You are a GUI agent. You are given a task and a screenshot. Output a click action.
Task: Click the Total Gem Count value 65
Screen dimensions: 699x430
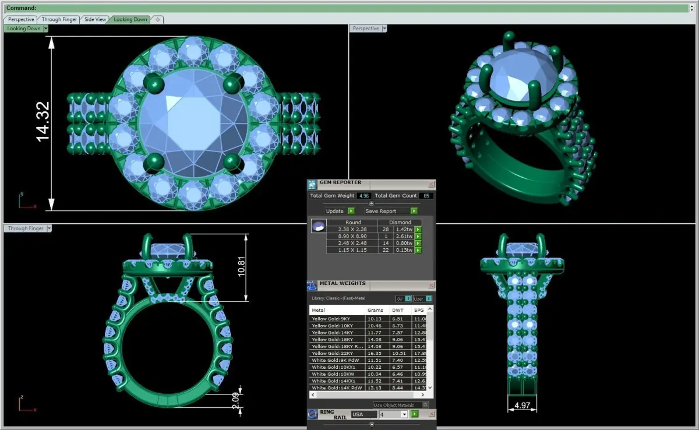427,196
